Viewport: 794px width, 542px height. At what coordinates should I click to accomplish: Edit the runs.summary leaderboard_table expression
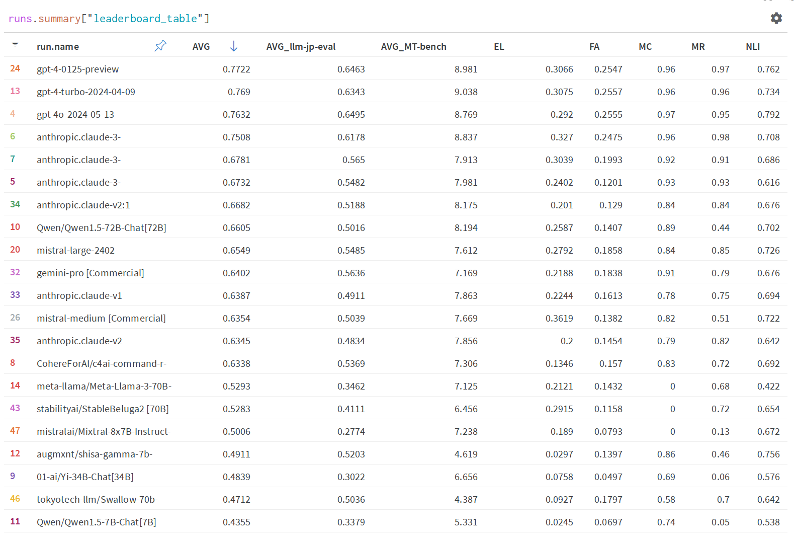pos(109,19)
